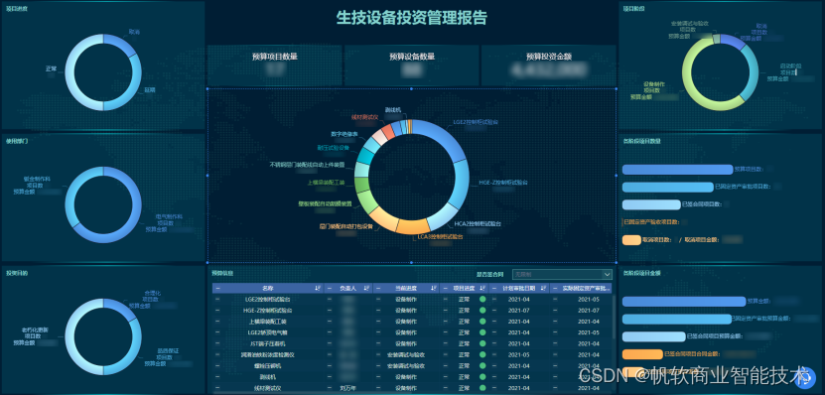
Task: Click 2021-07 plan date in HGE-2控制柜试验台 row
Action: [519, 311]
